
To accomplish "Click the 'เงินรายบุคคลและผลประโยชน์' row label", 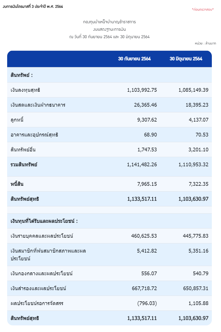I will [42, 236].
